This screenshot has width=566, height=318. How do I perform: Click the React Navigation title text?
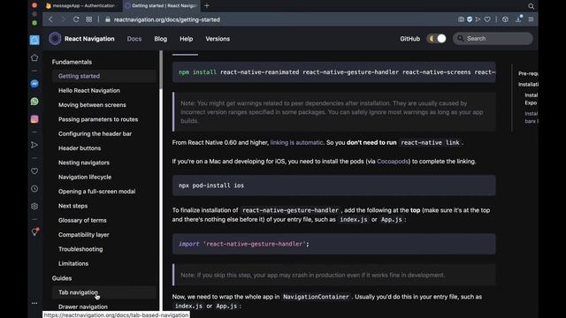pos(89,39)
